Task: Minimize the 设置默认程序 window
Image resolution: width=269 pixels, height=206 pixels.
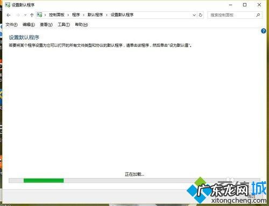Action: click(231, 5)
